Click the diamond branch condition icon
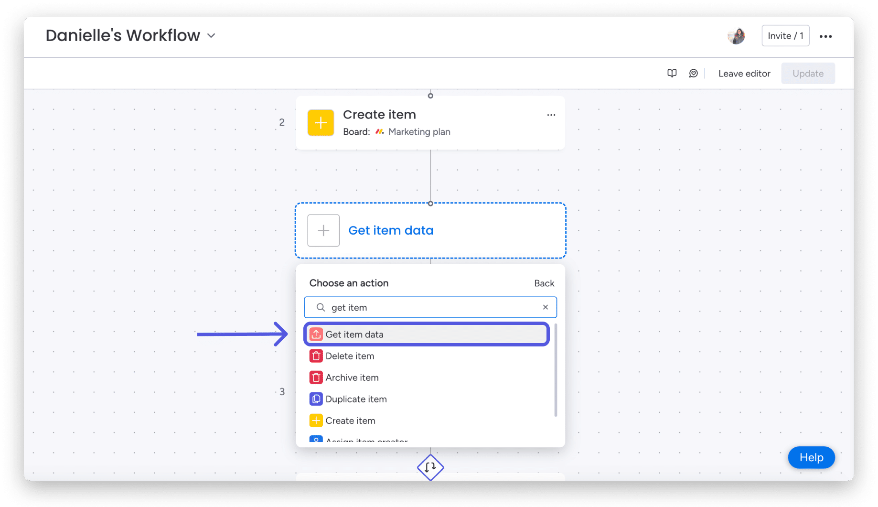This screenshot has height=507, width=878. (x=430, y=467)
